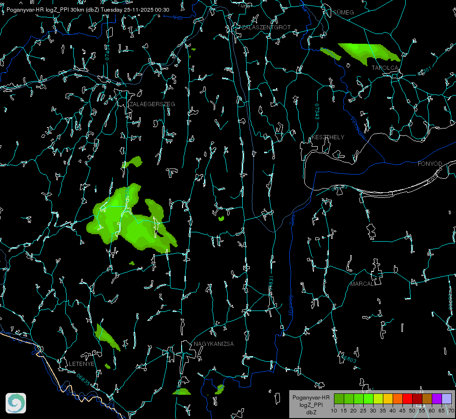Click the logZ_PPI text in the legend
Viewport: 456px width, 419px height.
311,405
